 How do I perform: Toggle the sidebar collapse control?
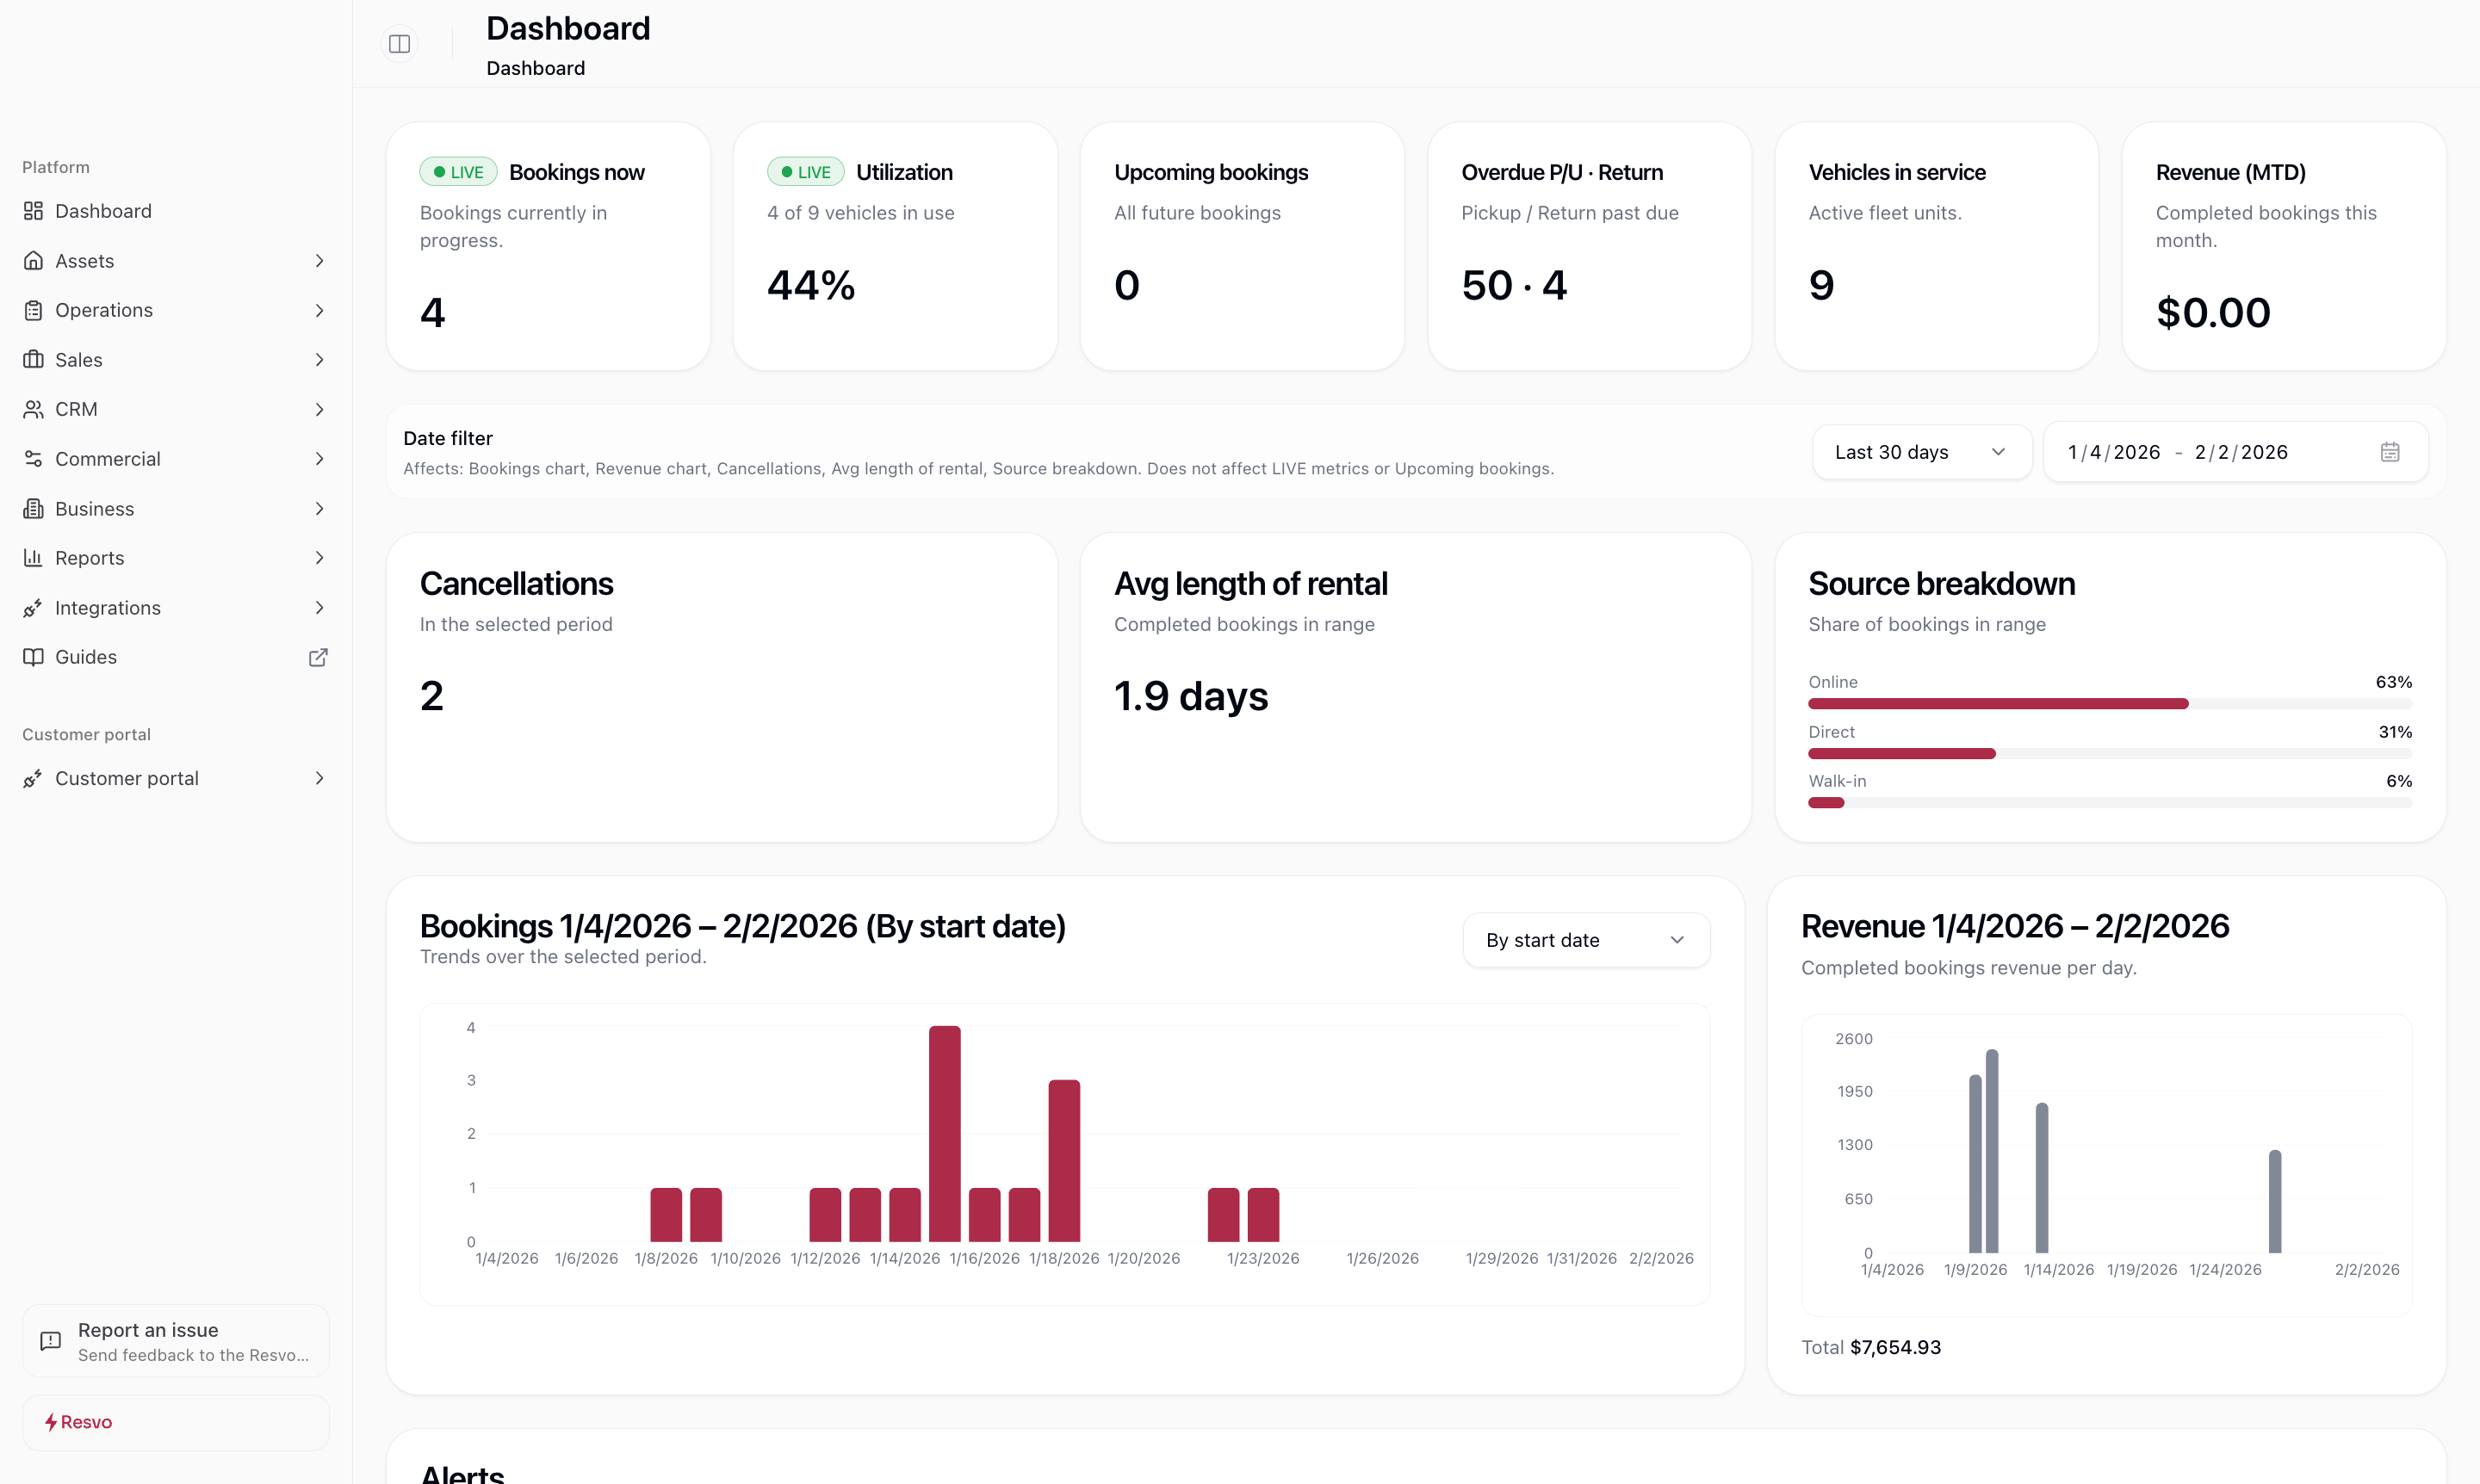click(400, 43)
